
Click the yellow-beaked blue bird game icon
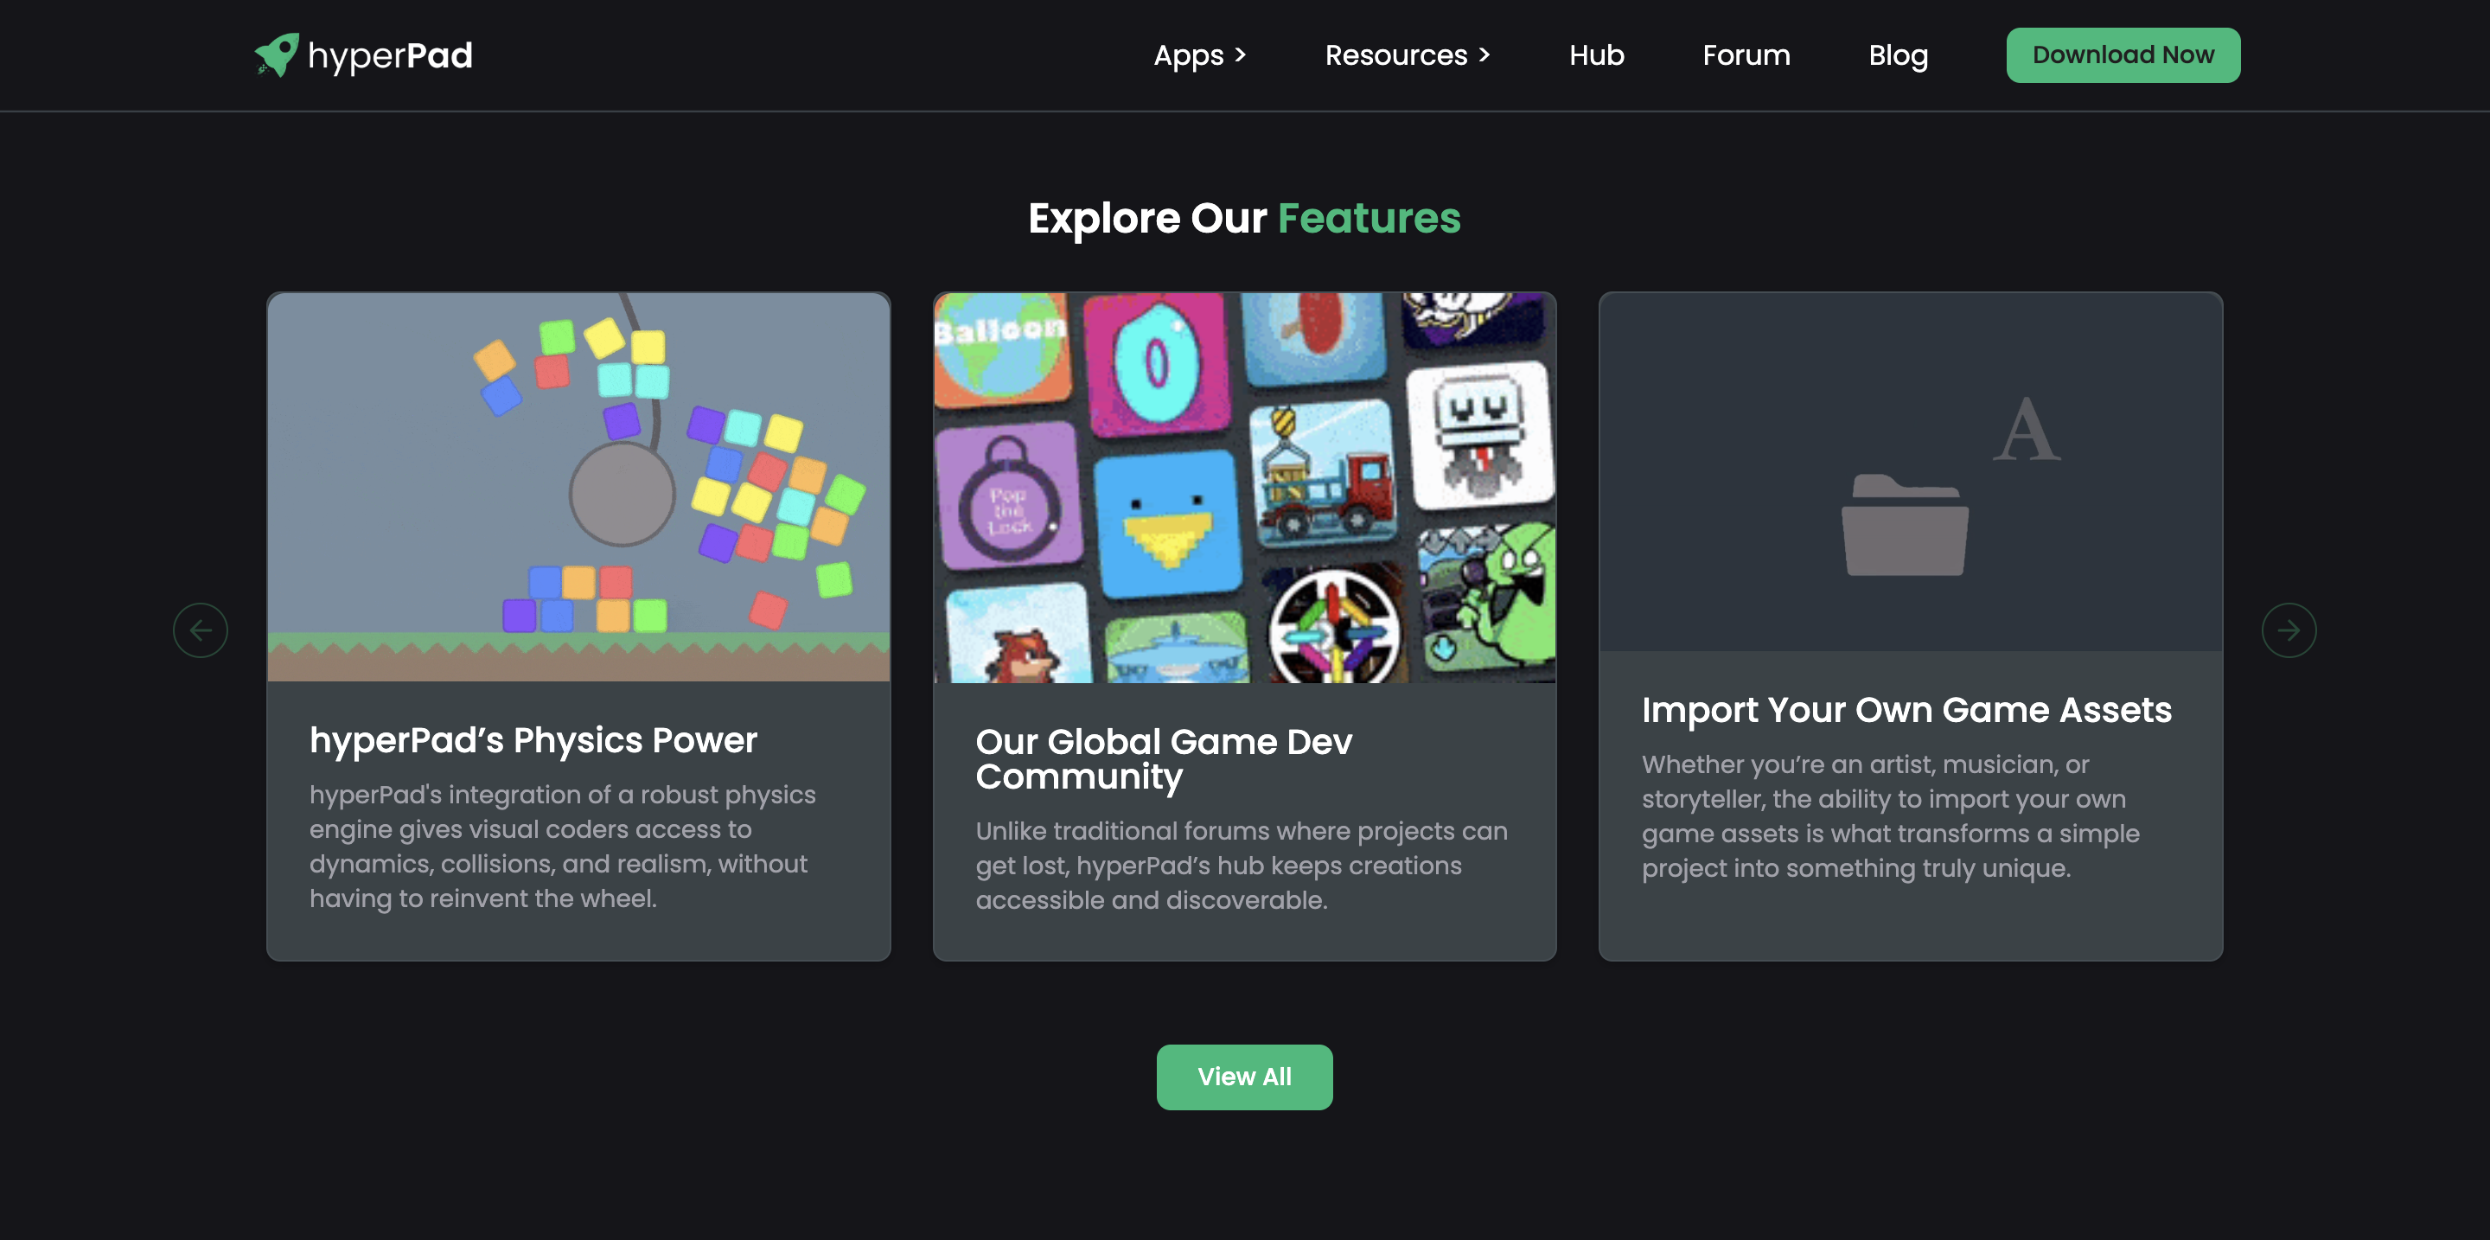click(1168, 525)
